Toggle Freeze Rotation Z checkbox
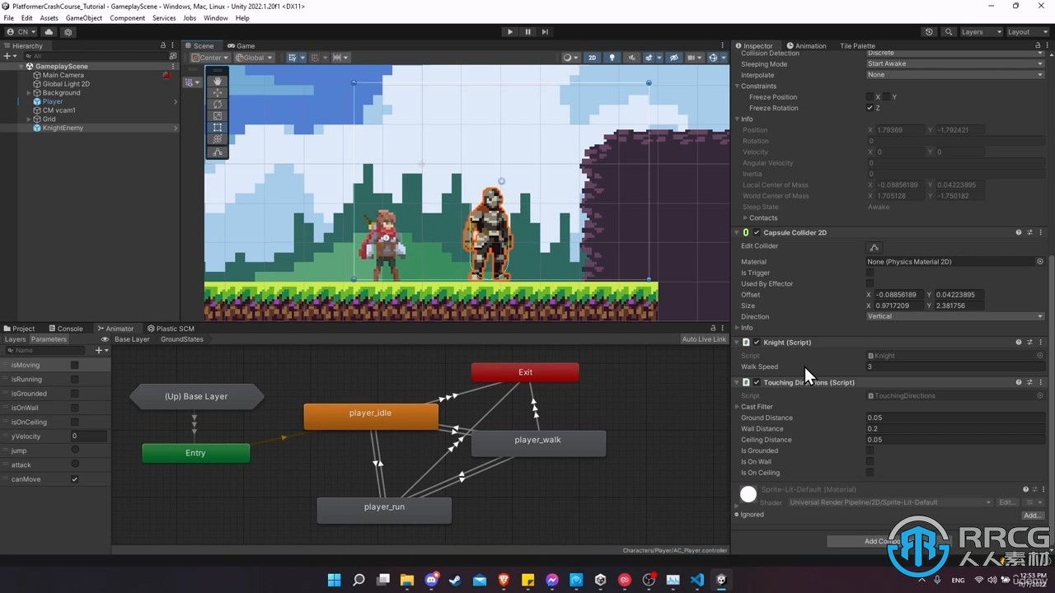The width and height of the screenshot is (1055, 593). 870,108
